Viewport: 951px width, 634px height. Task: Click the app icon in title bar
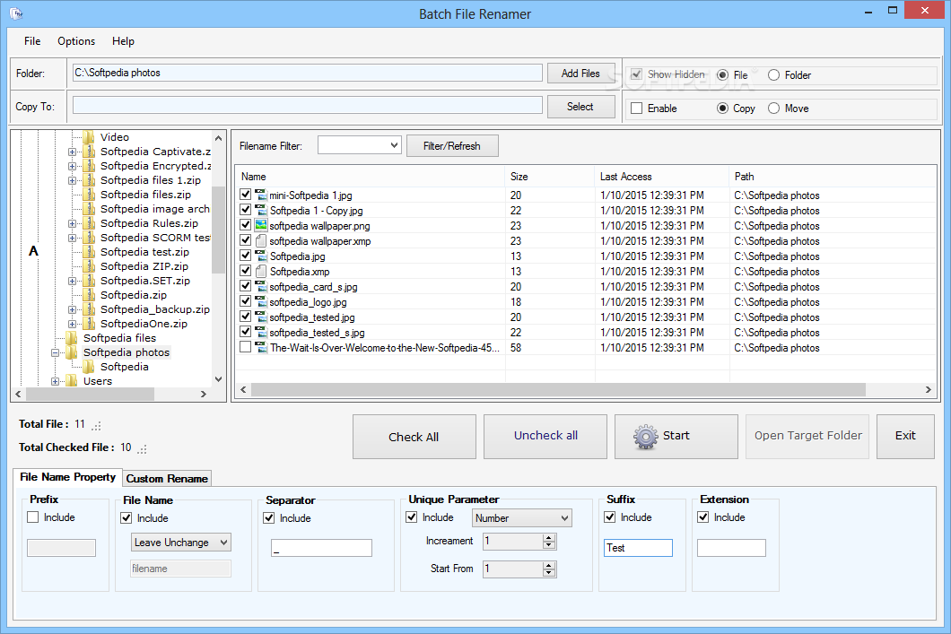coord(16,13)
